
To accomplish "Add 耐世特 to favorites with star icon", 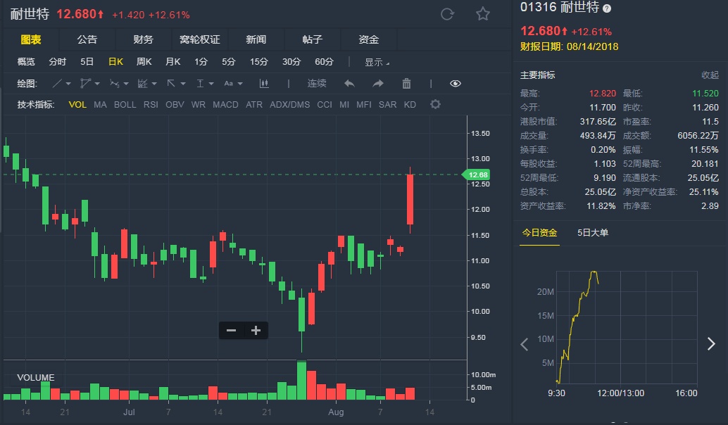I will (x=482, y=14).
